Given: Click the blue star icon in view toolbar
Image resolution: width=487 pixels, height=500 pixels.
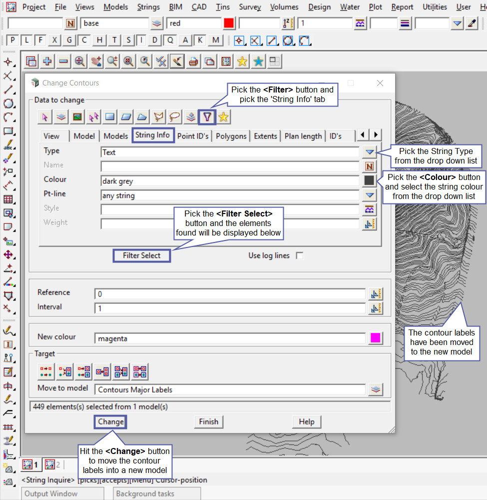Looking at the screenshot, I should (258, 61).
